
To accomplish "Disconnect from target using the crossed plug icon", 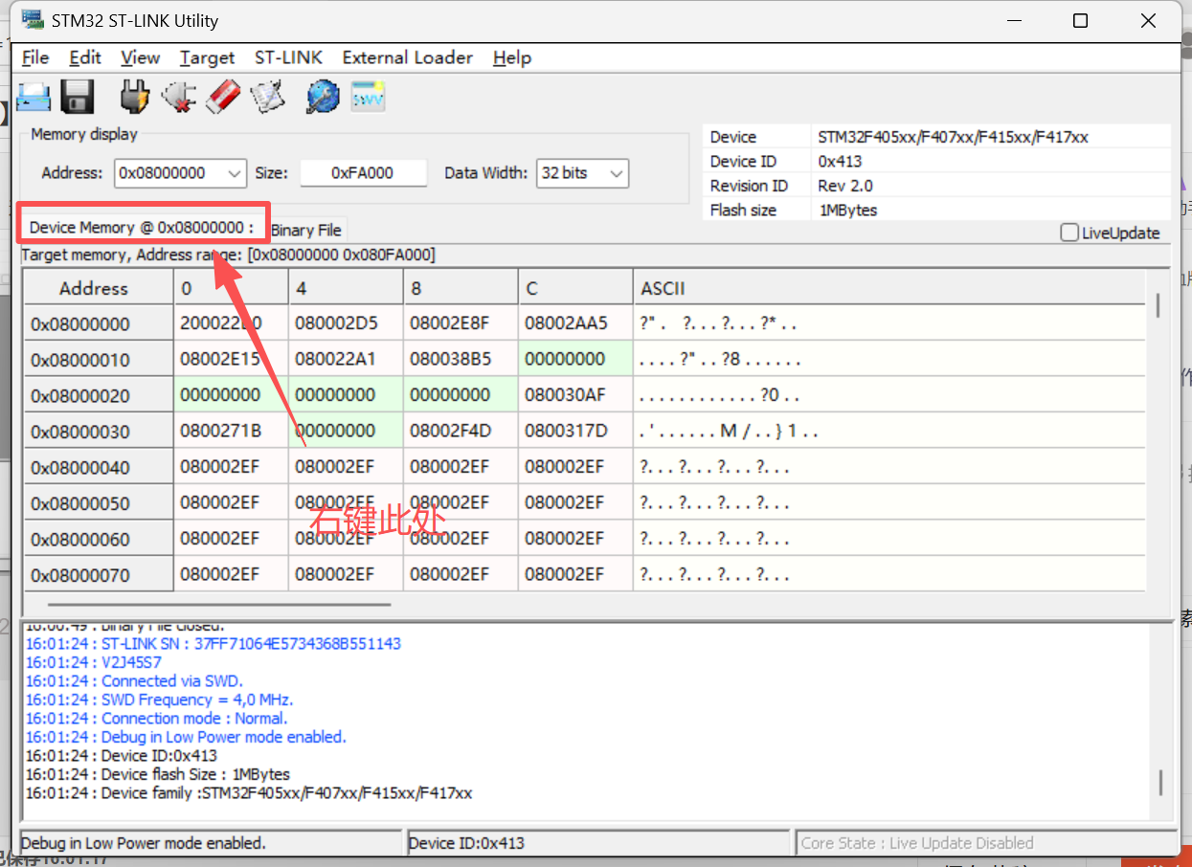I will click(x=179, y=97).
